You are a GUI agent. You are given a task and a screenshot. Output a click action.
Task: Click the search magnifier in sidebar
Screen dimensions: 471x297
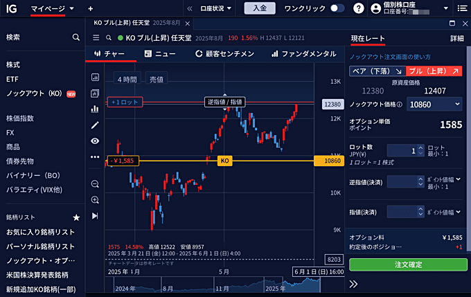(76, 37)
